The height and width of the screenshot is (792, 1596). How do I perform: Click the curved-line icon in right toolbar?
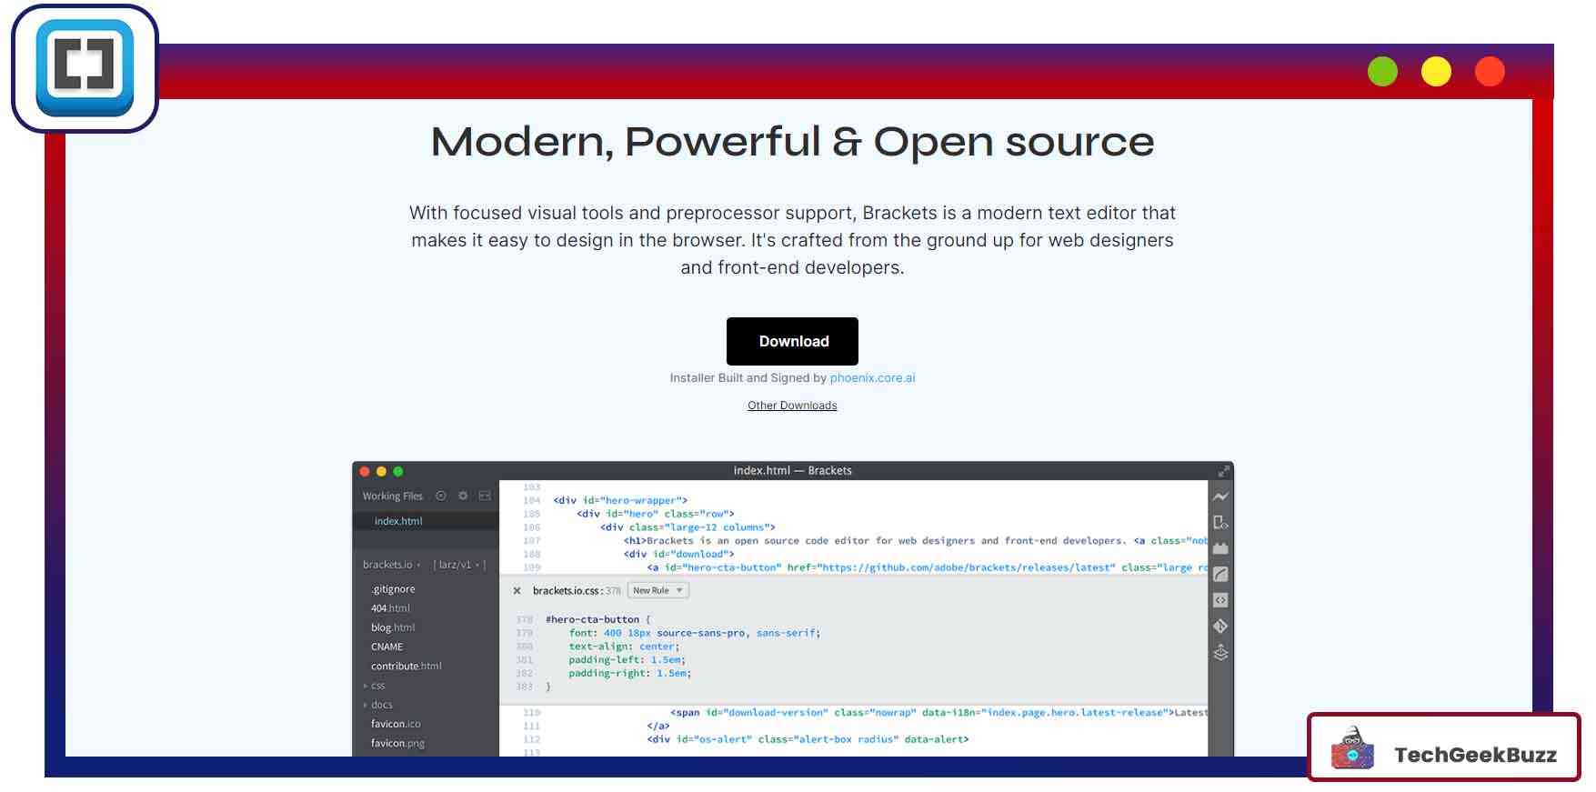[x=1220, y=575]
